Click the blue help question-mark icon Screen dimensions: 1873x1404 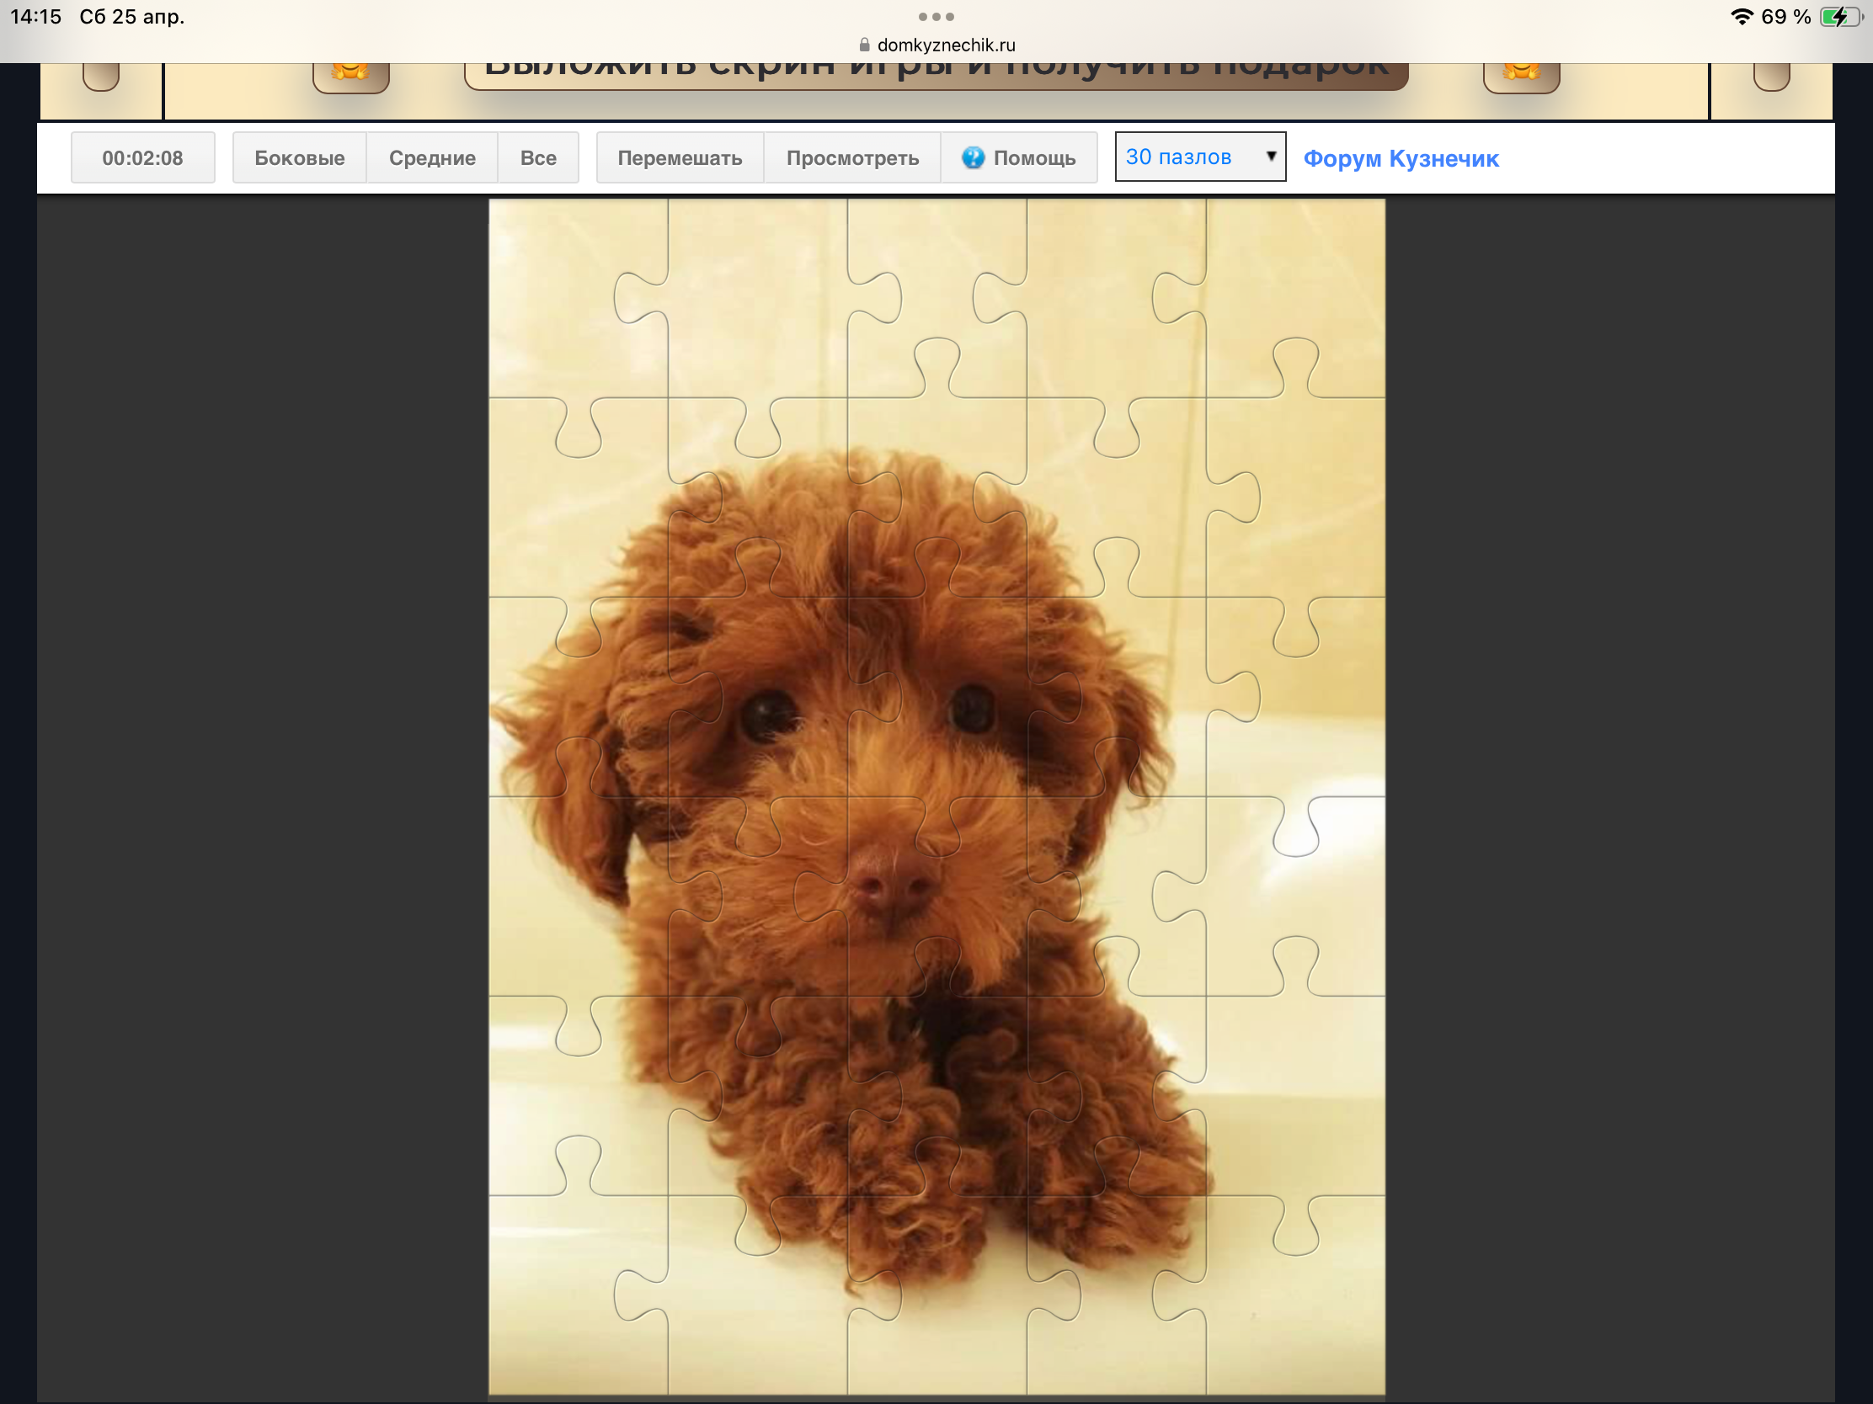[973, 157]
